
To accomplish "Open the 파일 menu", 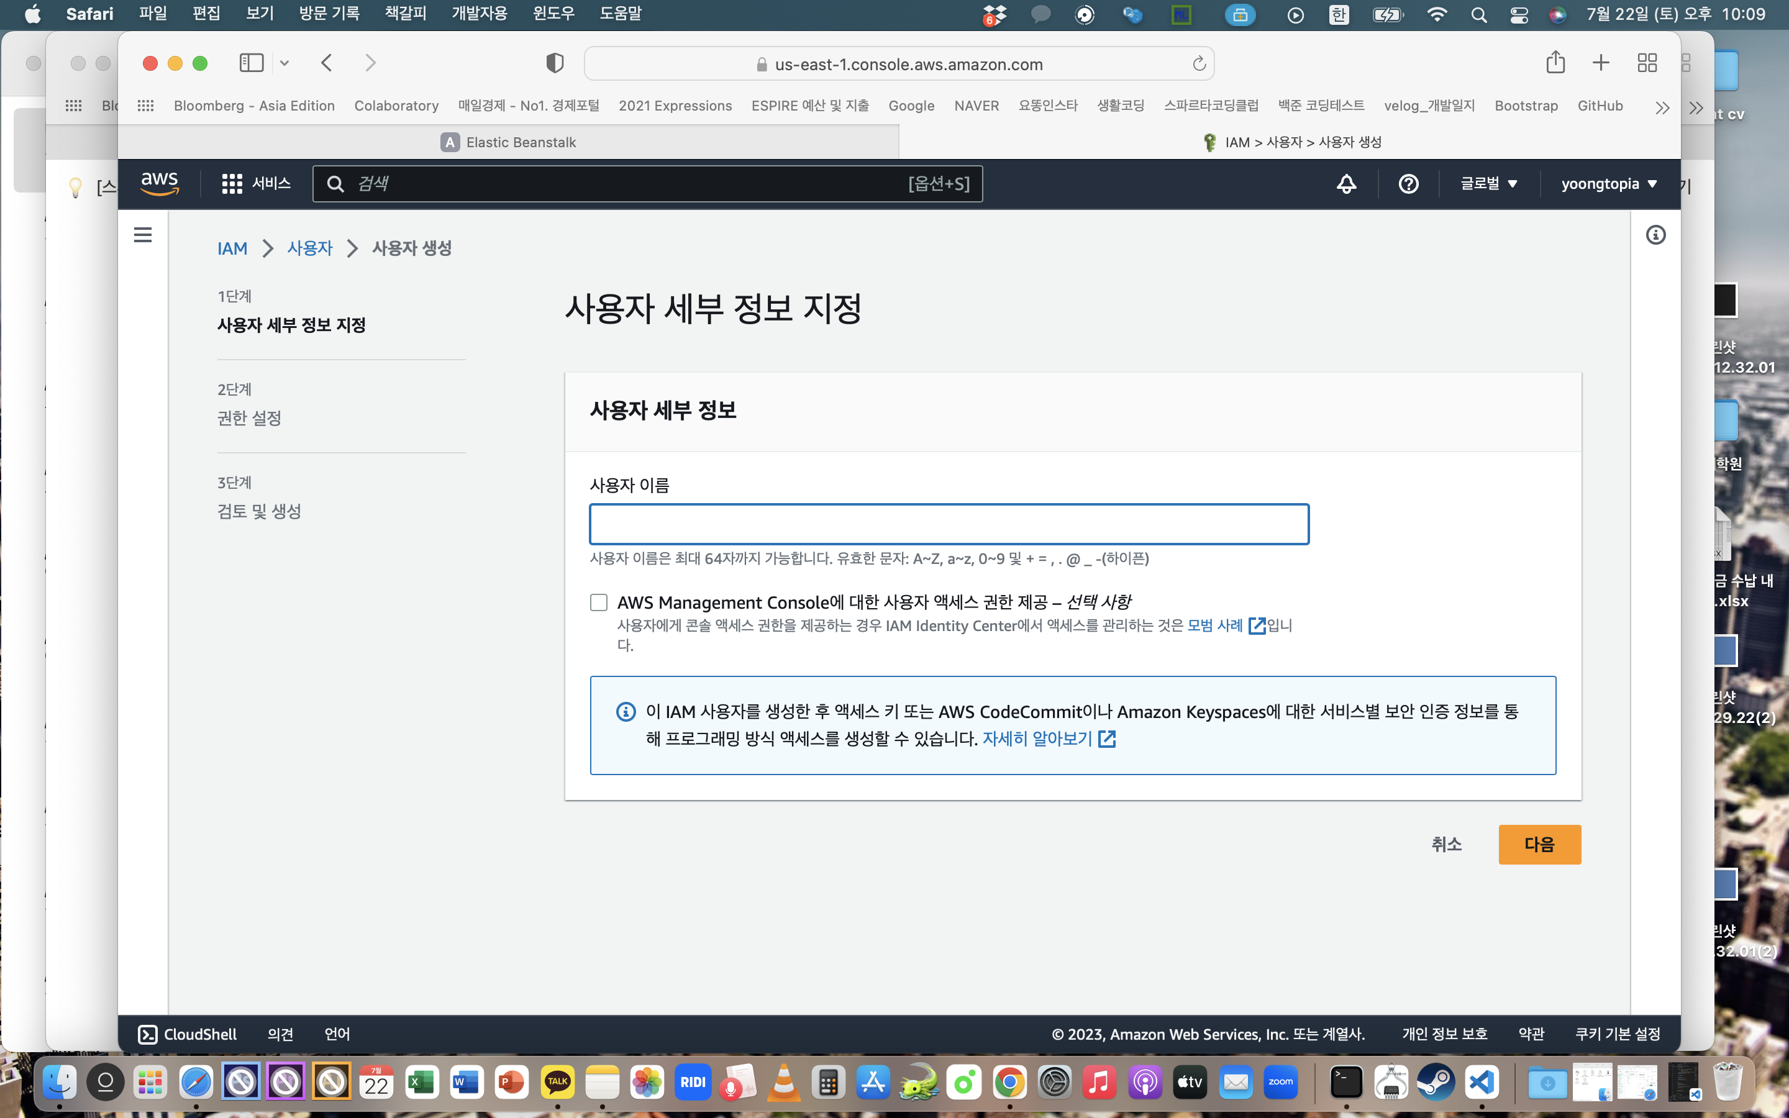I will point(153,14).
